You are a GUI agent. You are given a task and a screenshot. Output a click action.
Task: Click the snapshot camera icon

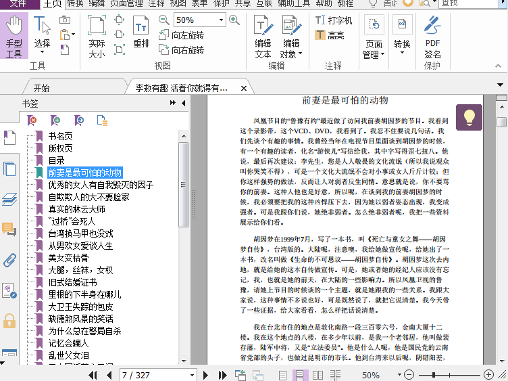(x=65, y=20)
